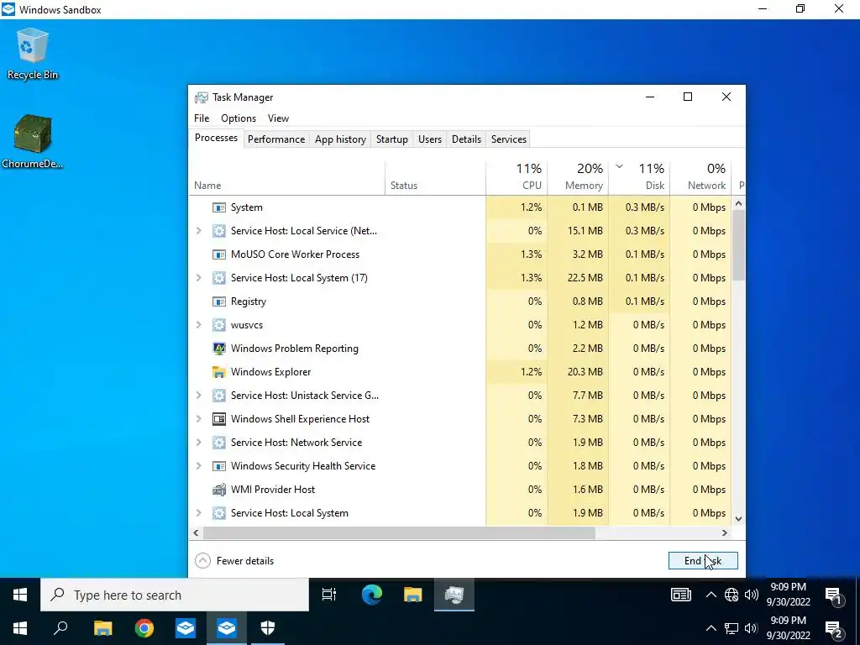Screen dimensions: 860x645
Task: Click the Windows Shell Experience Host icon
Action: point(219,419)
